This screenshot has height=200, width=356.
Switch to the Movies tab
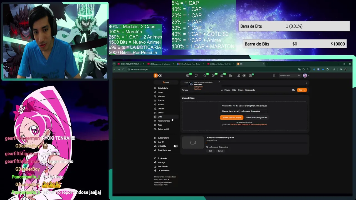[227, 90]
